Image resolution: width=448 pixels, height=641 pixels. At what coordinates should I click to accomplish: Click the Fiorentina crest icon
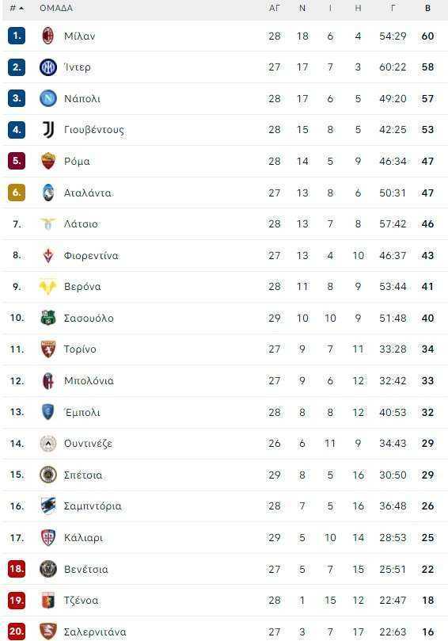(48, 255)
